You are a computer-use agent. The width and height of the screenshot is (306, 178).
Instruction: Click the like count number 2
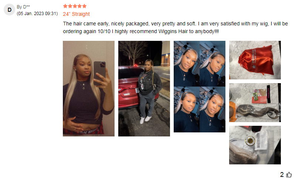click(282, 175)
